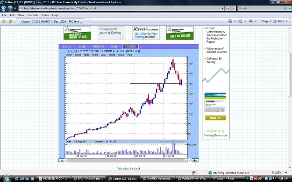Screen dimensions: 292x182
Task: Click the Xtend 3 Months Free Trading banner
Action: 146,33
